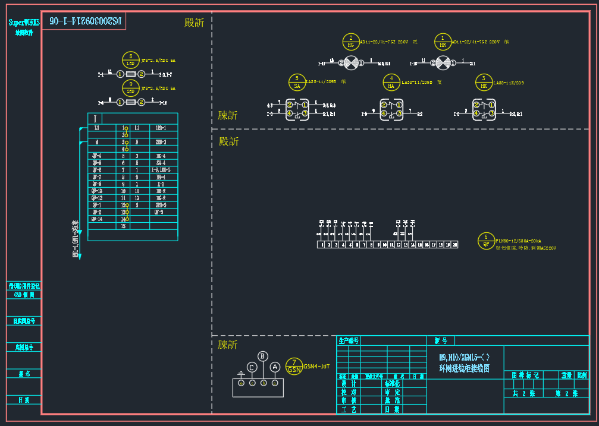This screenshot has width=599, height=426.
Task: Select the GSN4-10T model label
Action: point(316,367)
